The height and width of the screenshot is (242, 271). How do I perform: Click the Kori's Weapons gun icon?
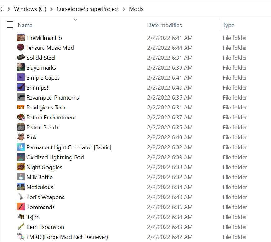[x=21, y=197]
